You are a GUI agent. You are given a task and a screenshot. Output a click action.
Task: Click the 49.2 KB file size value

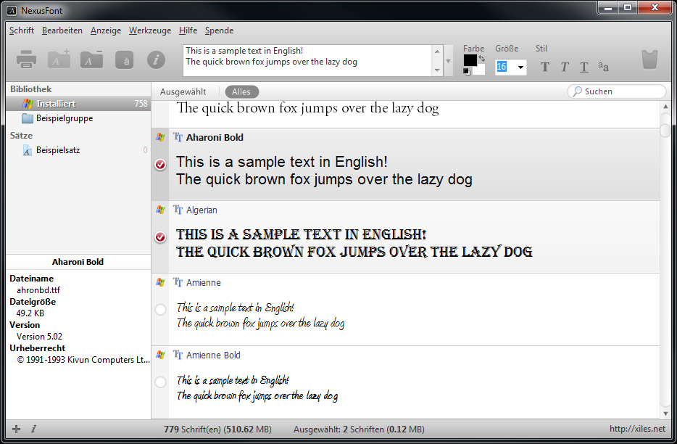[x=30, y=313]
